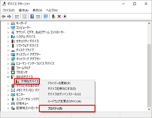The image size is (152, 118).
Task: Click the scrollbar down arrow
Action: click(149, 109)
